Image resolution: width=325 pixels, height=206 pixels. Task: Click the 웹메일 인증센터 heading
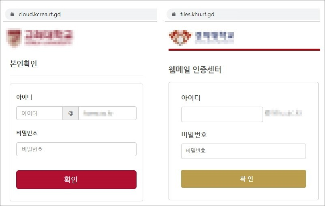pos(195,70)
